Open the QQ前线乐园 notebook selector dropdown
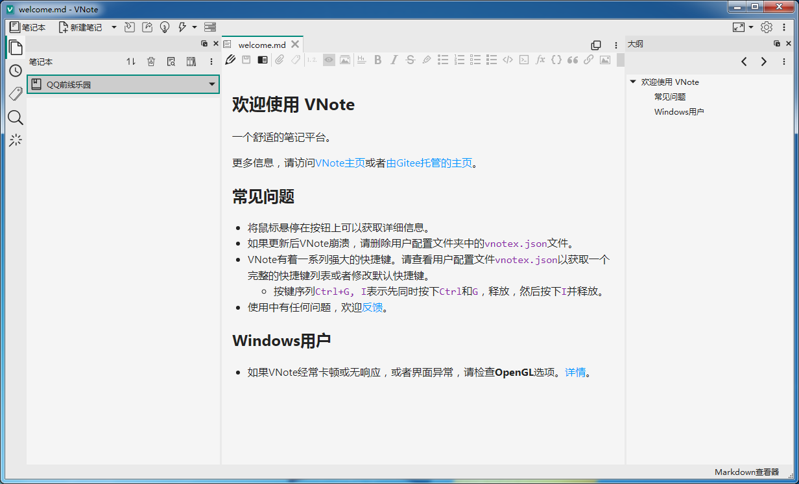Screen dimensions: 799x484 click(123, 84)
